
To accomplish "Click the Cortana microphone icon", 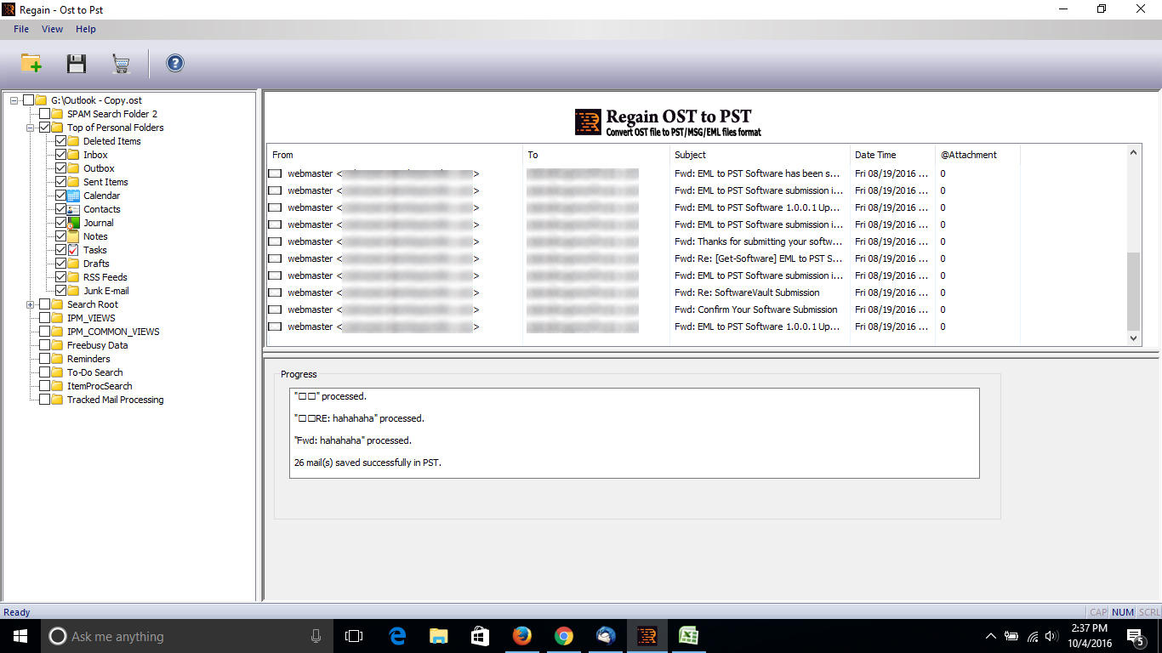I will click(x=316, y=636).
